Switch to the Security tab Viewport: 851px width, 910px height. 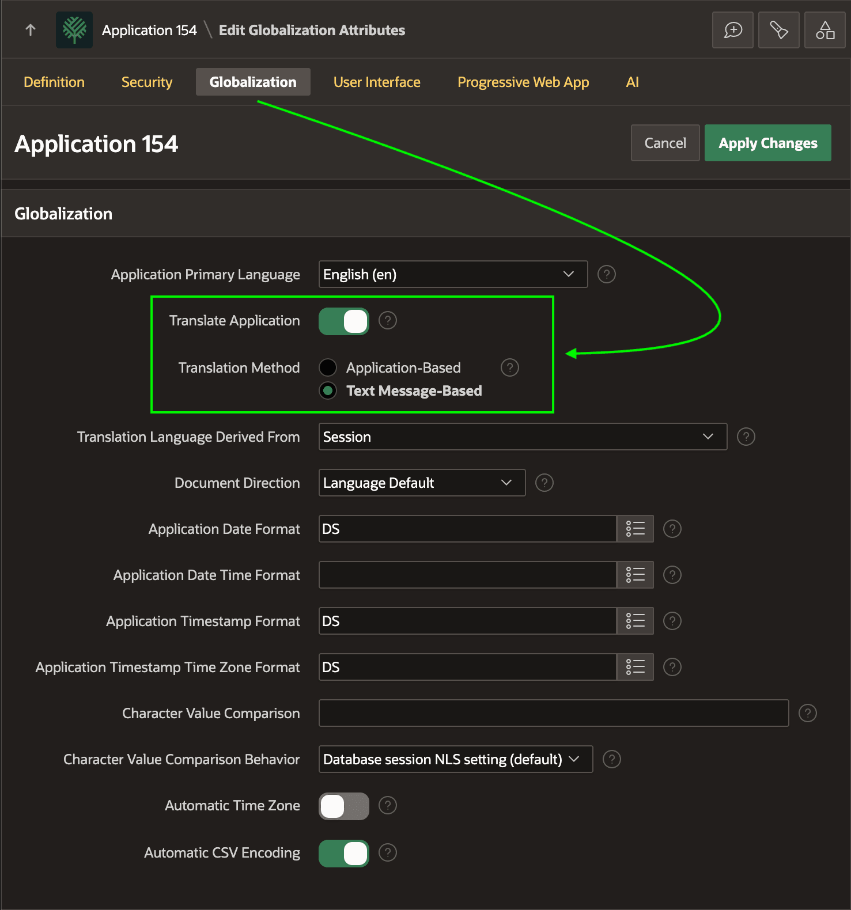[147, 82]
